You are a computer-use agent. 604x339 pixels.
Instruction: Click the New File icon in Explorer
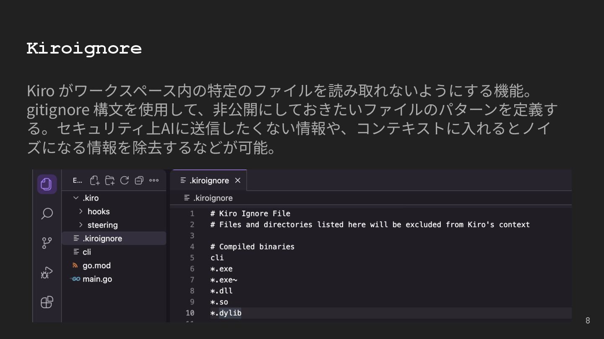click(95, 180)
